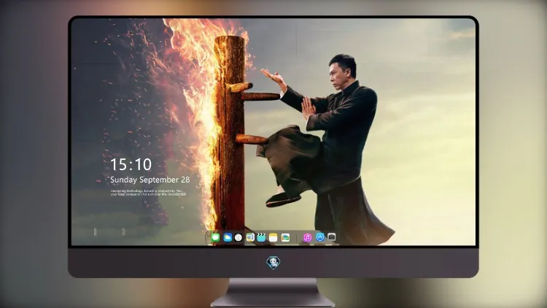
Task: Open the Maps app in dock
Action: pos(250,237)
